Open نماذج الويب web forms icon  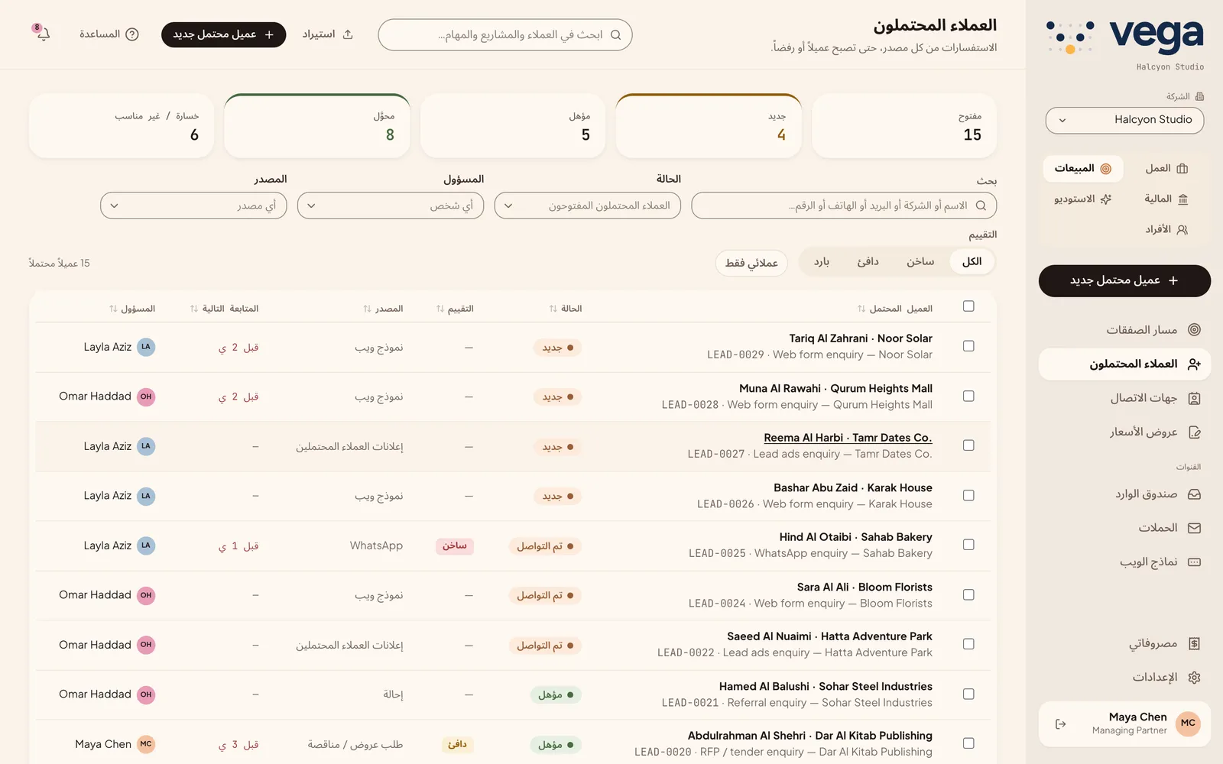tap(1194, 562)
